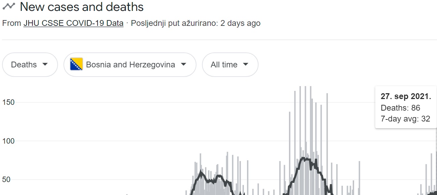Click the Posljednji put ažurirano timestamp text
This screenshot has width=437, height=195.
[x=196, y=23]
